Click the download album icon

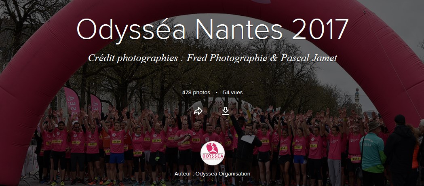point(225,111)
